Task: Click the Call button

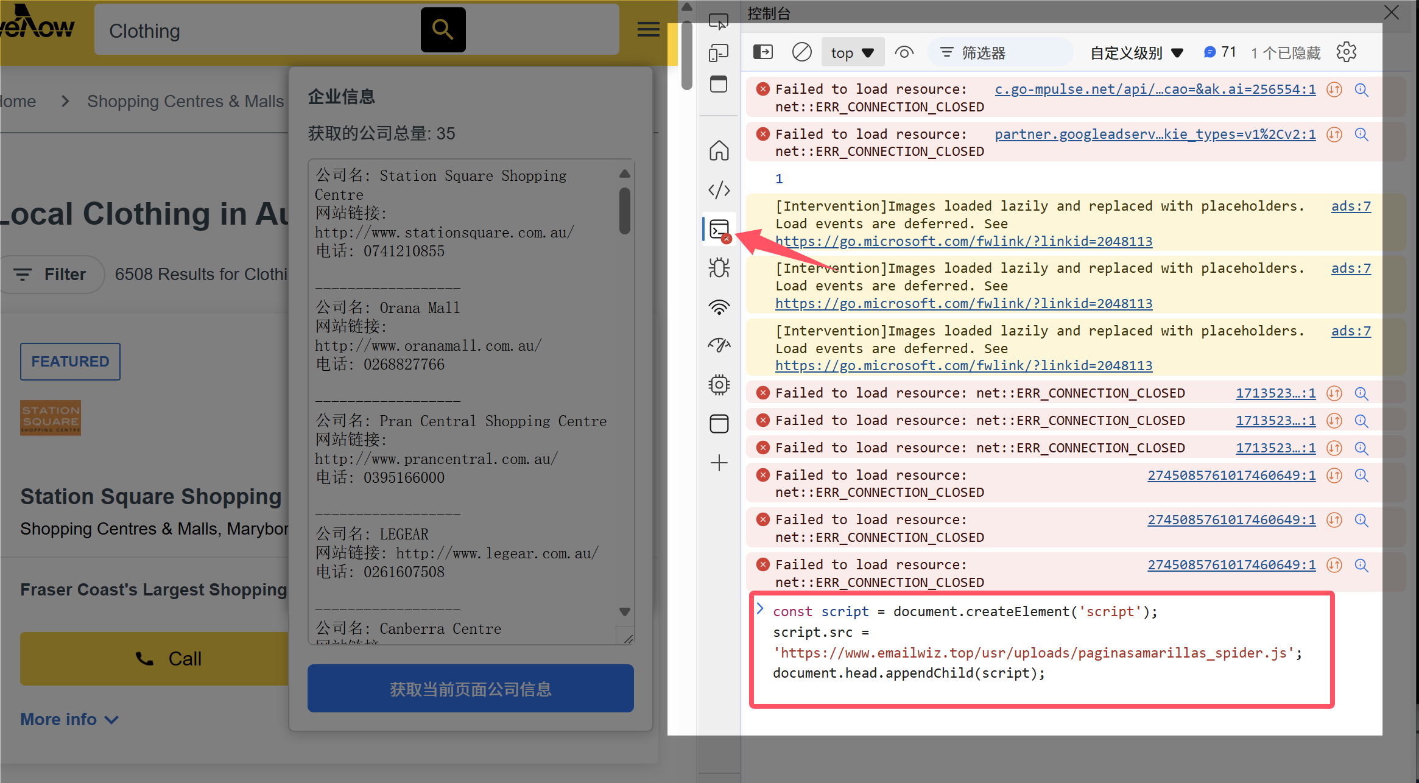Action: pos(155,659)
